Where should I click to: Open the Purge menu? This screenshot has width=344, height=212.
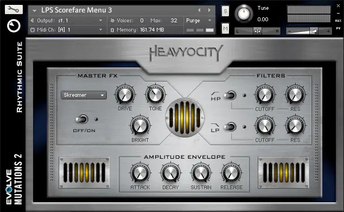tap(199, 21)
